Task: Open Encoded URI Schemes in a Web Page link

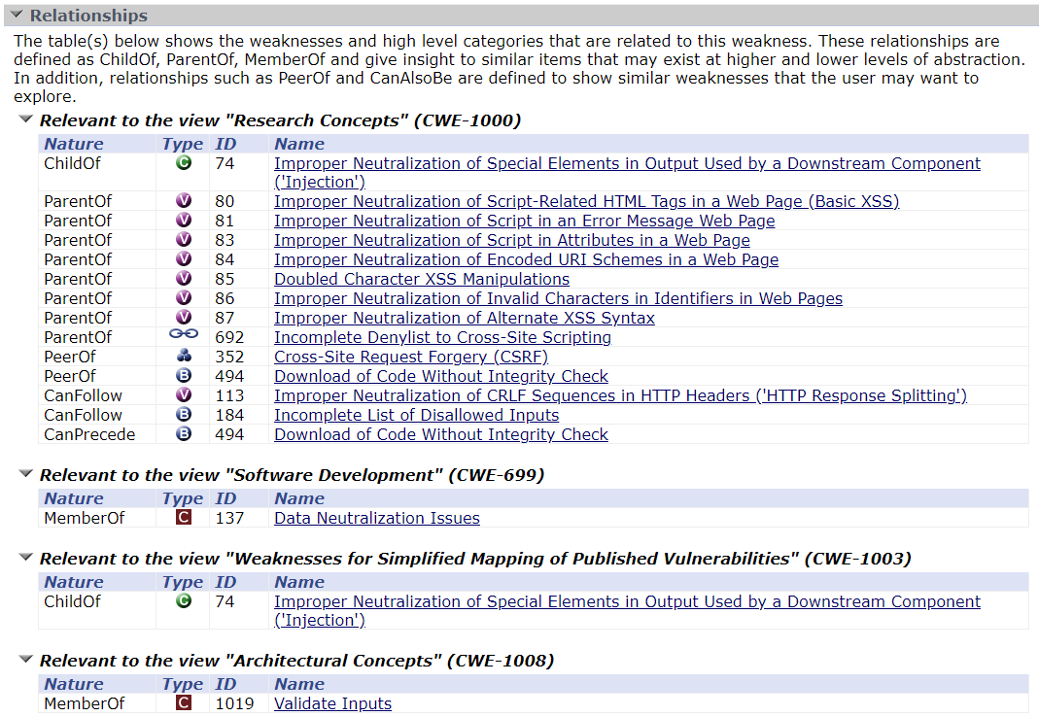Action: (526, 259)
